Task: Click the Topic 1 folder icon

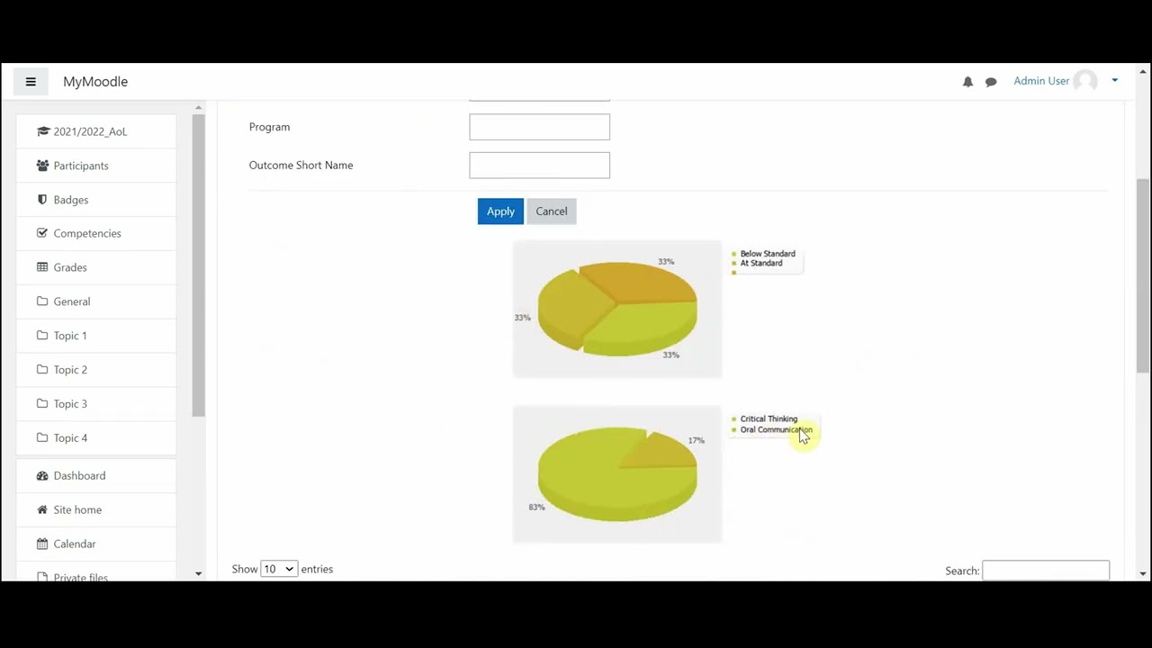Action: pos(42,336)
